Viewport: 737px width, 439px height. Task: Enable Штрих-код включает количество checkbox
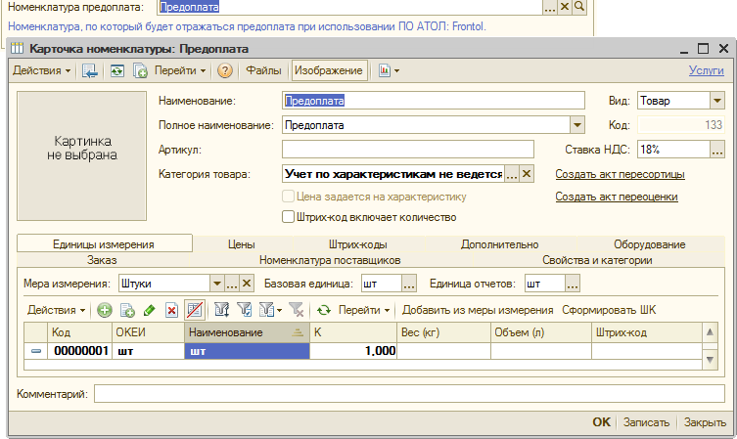point(288,217)
